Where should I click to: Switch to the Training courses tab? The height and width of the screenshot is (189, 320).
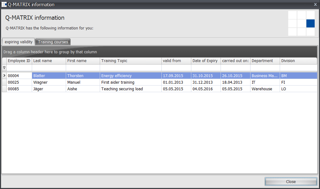53,42
